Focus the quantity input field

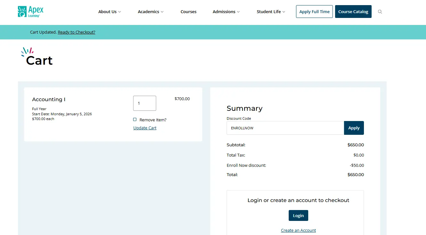click(145, 103)
